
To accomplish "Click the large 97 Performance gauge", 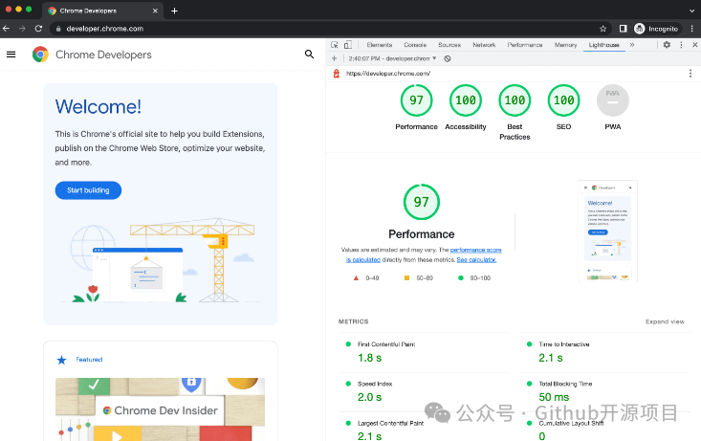I will [x=421, y=202].
